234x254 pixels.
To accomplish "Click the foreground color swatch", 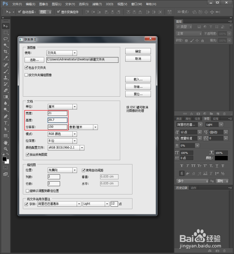I will point(4,159).
